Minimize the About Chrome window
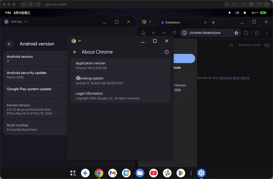The width and height of the screenshot is (273, 179). click(143, 42)
